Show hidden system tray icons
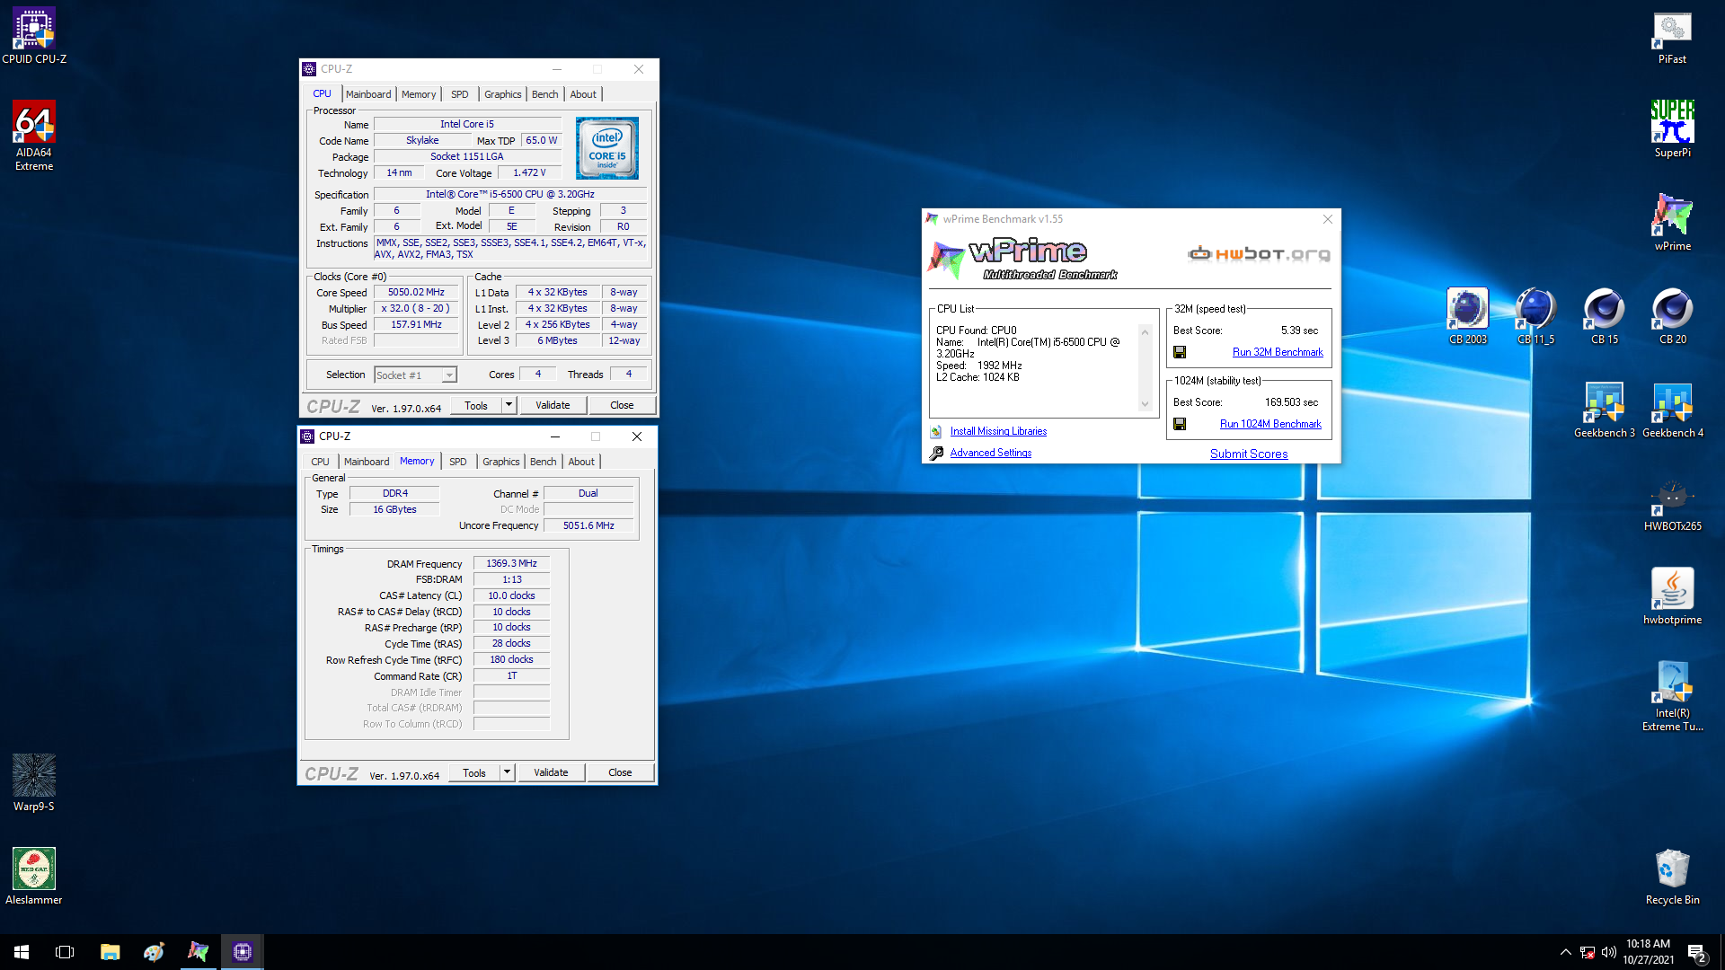Screen dimensions: 1725x970 coord(1565,952)
